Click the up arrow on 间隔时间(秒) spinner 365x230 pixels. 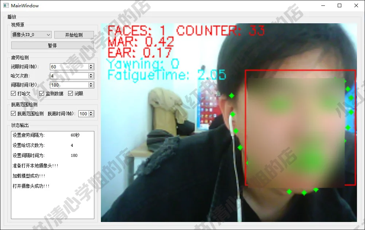(91, 83)
